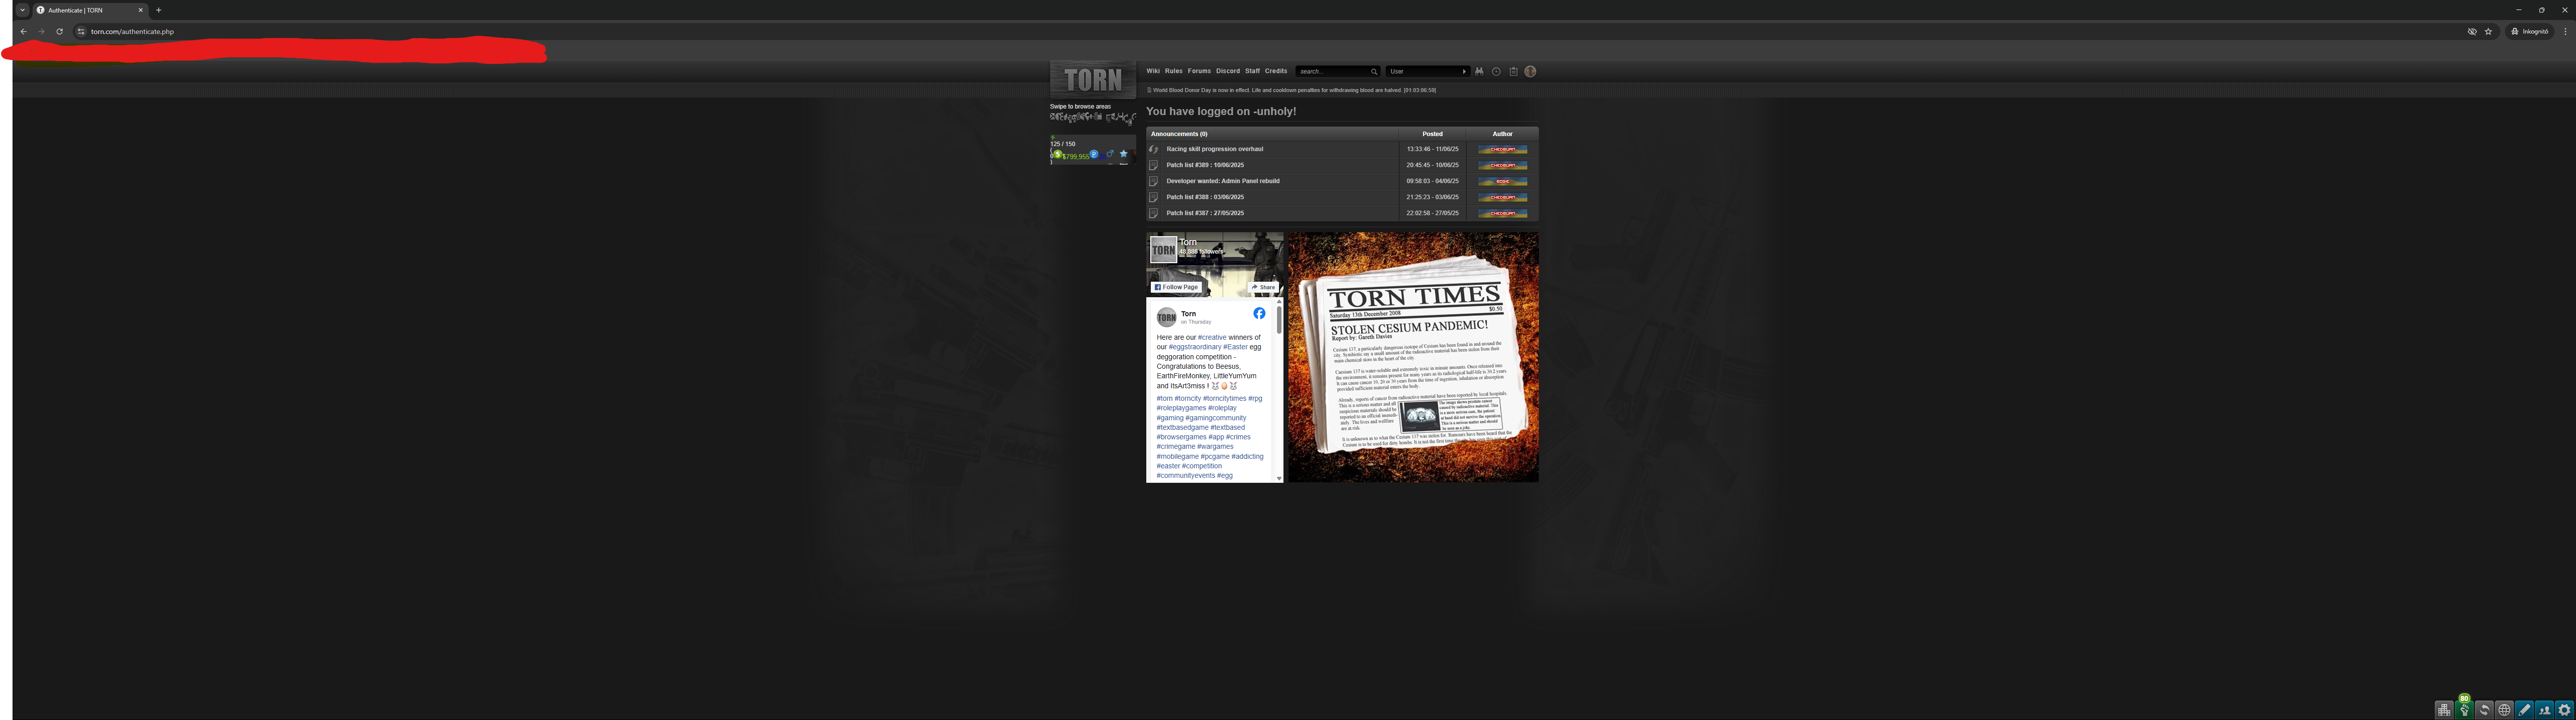Open Bogie author badge

1503,182
